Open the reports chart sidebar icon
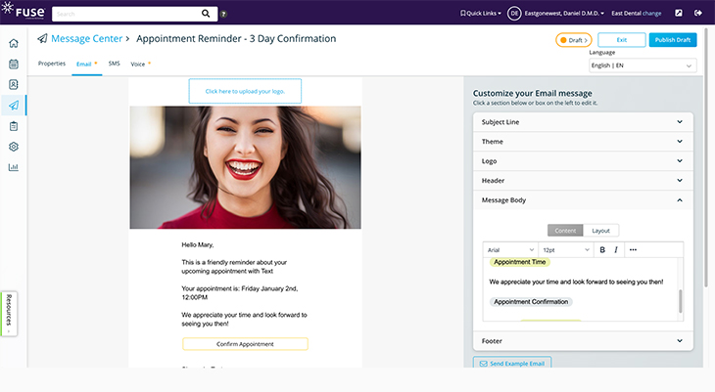Image resolution: width=715 pixels, height=392 pixels. pos(14,167)
